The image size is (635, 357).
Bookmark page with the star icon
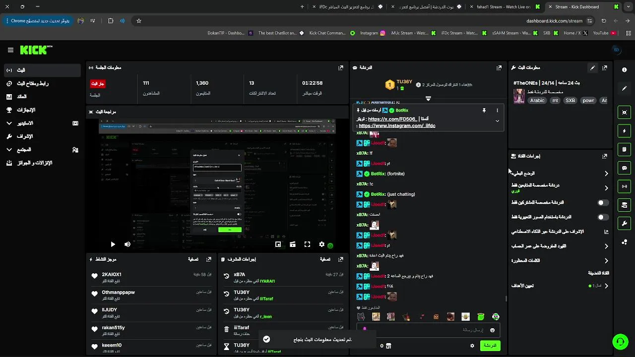tap(139, 21)
